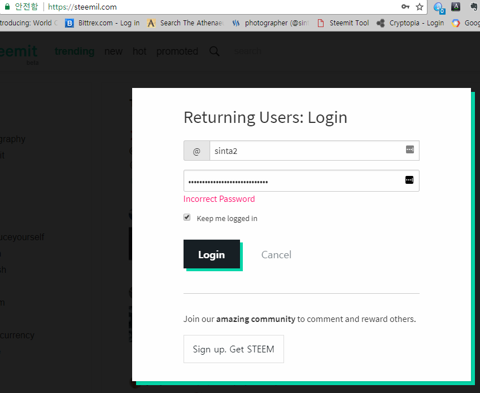Viewport: 480px width, 393px height.
Task: Click the saved password key icon
Action: (x=405, y=7)
